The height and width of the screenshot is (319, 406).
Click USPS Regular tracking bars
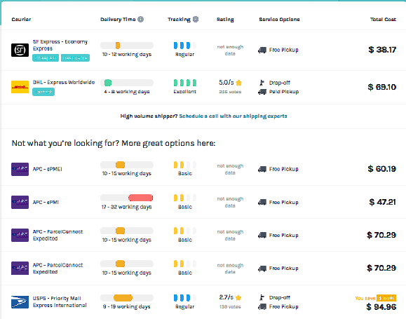(x=185, y=298)
